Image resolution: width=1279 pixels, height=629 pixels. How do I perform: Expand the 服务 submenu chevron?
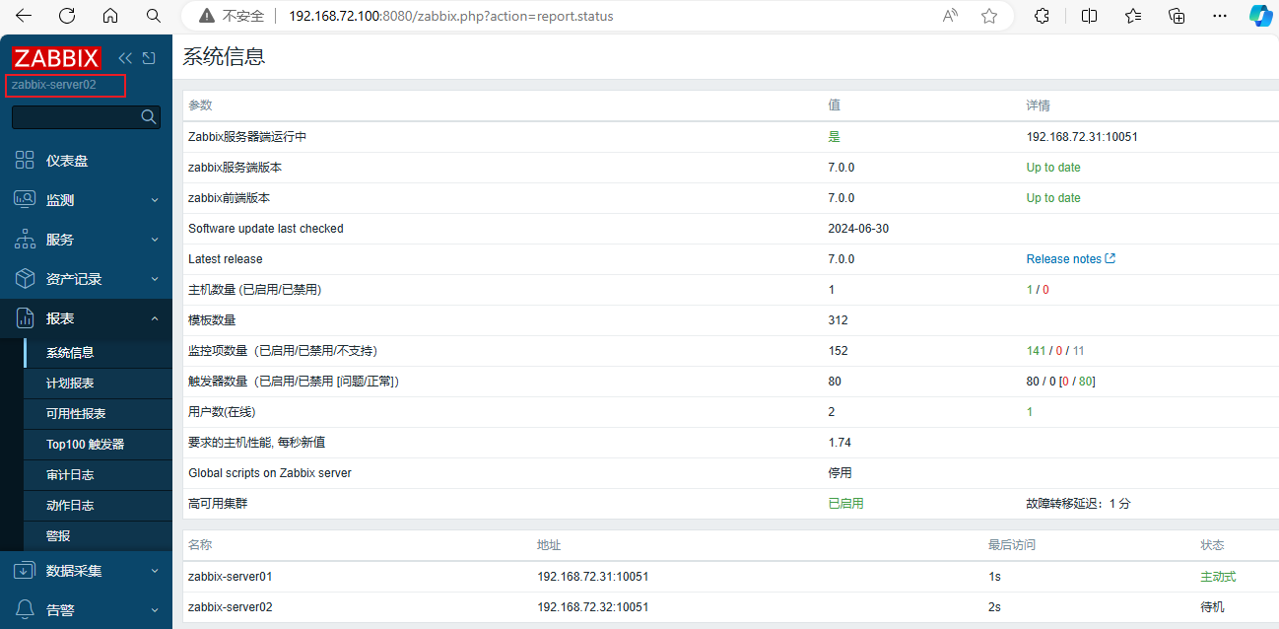(x=155, y=239)
